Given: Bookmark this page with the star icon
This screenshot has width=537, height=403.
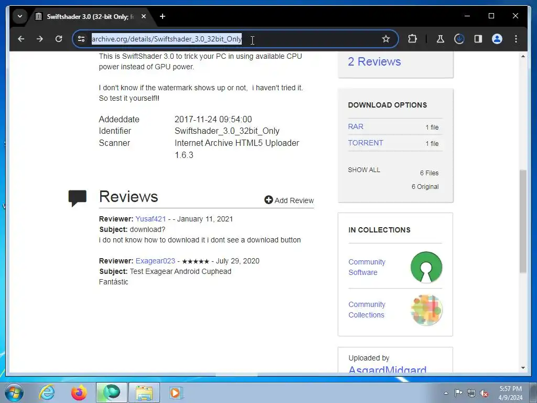Looking at the screenshot, I should pyautogui.click(x=386, y=39).
